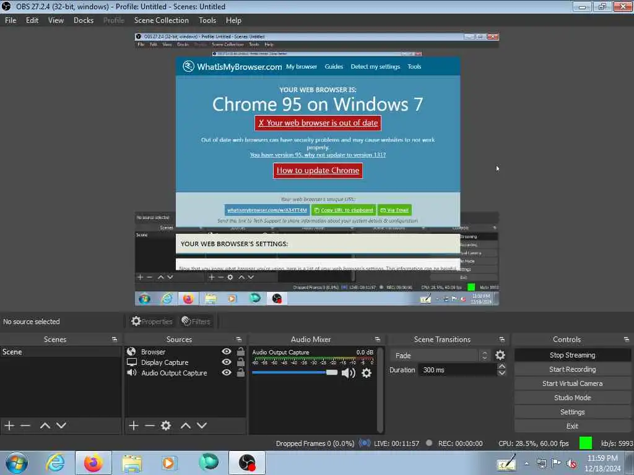The image size is (634, 475).
Task: Pop out the Controls dock
Action: pyautogui.click(x=627, y=340)
